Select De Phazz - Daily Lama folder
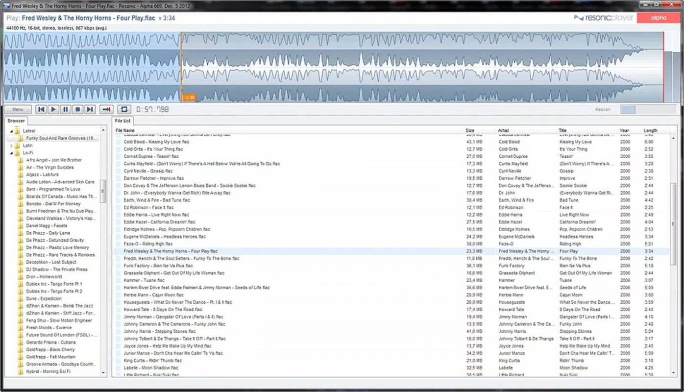 [x=48, y=233]
